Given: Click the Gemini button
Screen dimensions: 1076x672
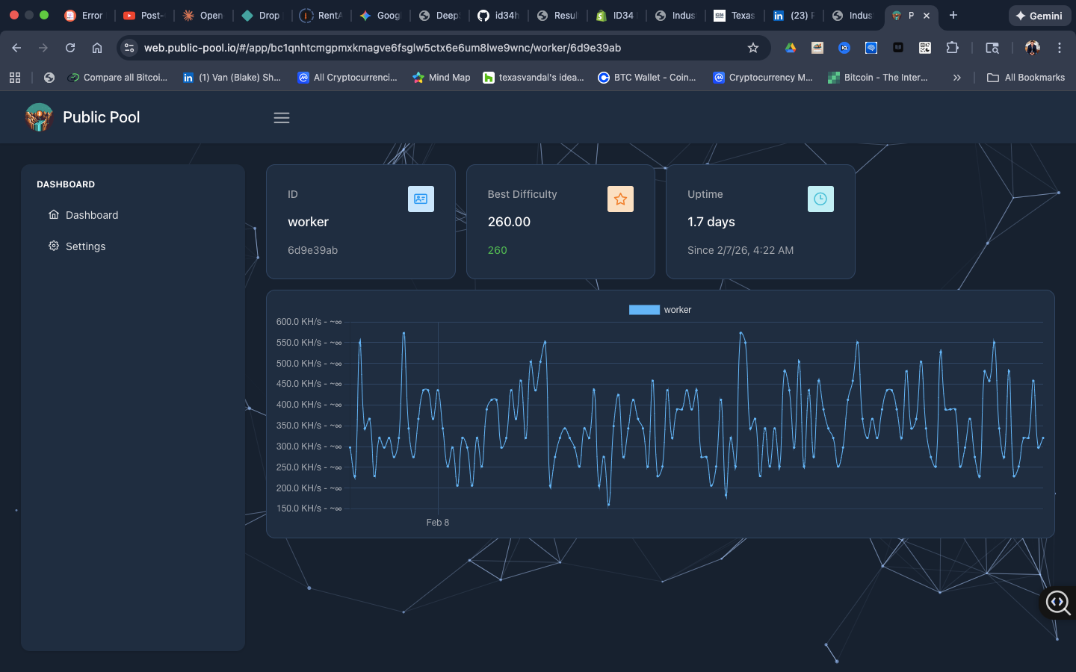Looking at the screenshot, I should point(1039,16).
